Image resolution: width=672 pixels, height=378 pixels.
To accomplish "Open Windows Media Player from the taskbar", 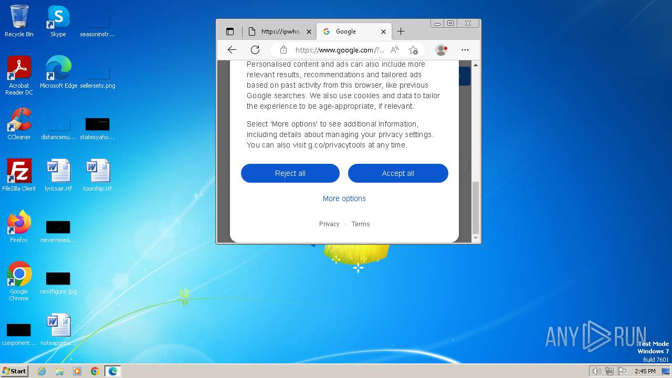I will (77, 371).
